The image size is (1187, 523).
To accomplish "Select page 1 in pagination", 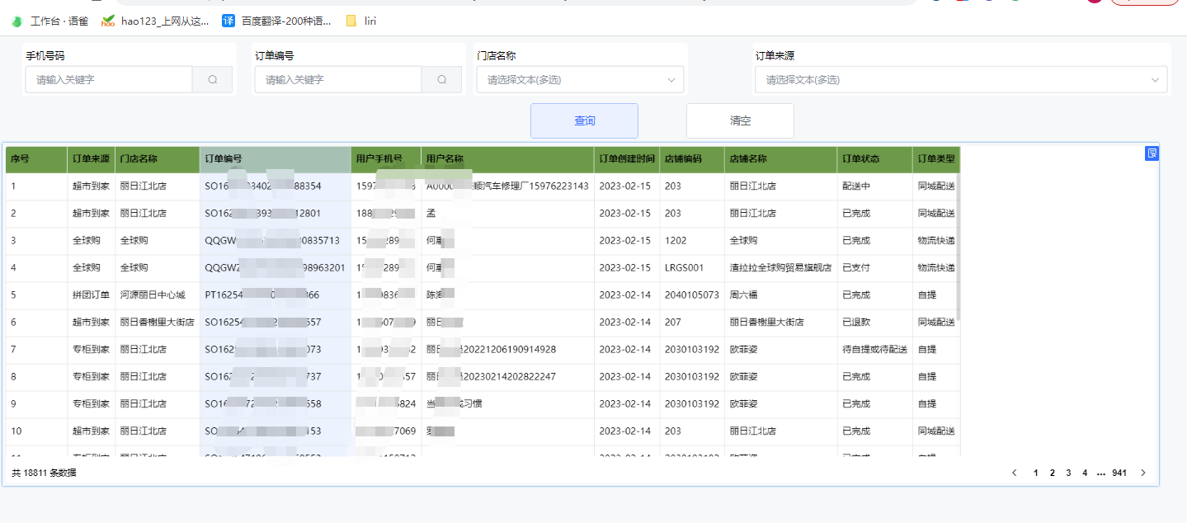I will 1036,473.
